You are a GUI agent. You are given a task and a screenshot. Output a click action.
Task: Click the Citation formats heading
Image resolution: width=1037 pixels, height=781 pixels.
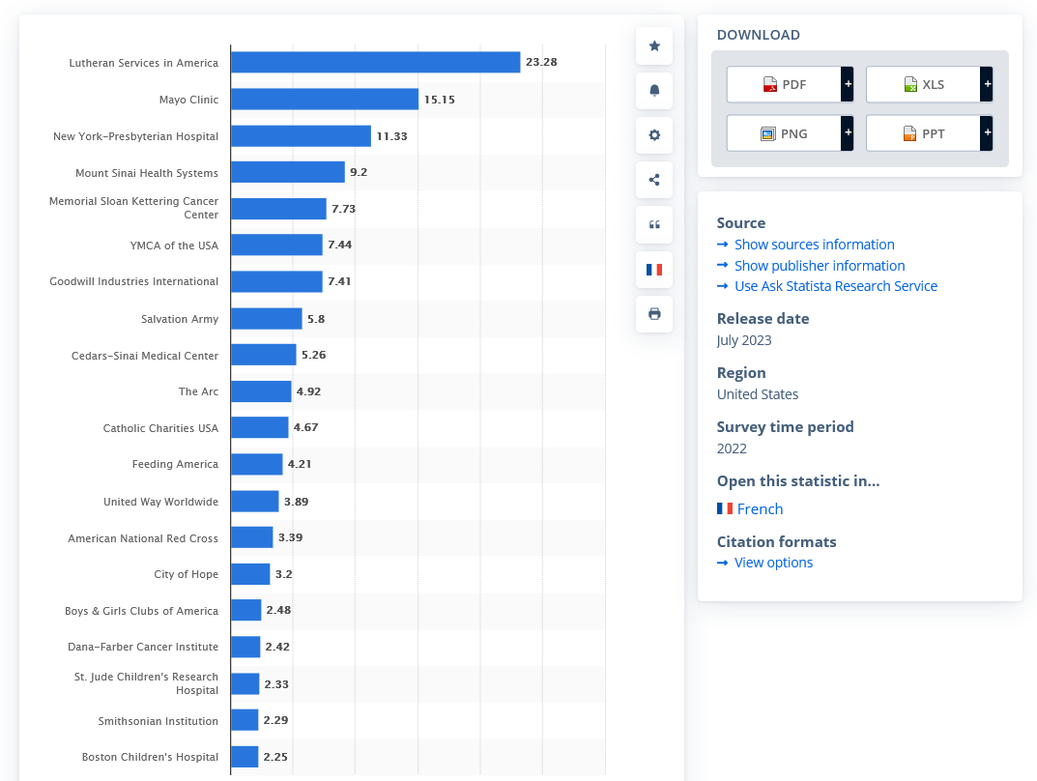776,541
